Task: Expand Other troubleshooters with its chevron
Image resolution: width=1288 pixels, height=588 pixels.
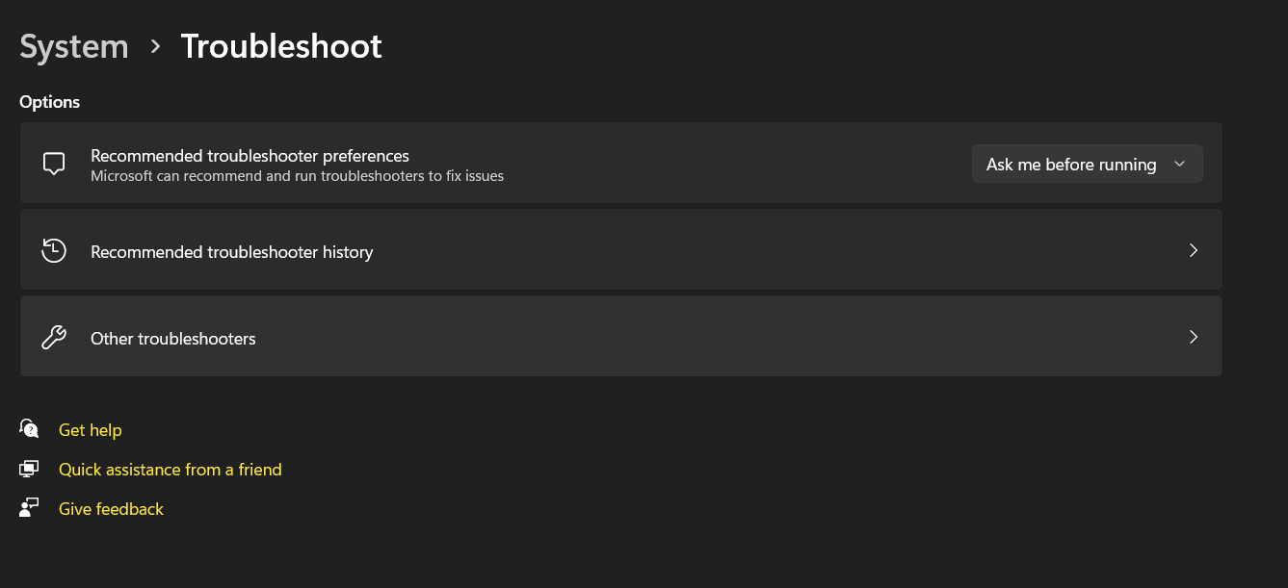Action: point(1193,336)
